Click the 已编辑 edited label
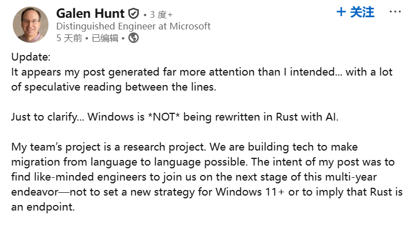Viewport: 416px width, 225px height. point(105,38)
